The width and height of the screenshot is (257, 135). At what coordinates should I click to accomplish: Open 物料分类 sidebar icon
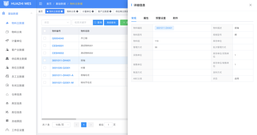tap(7, 32)
